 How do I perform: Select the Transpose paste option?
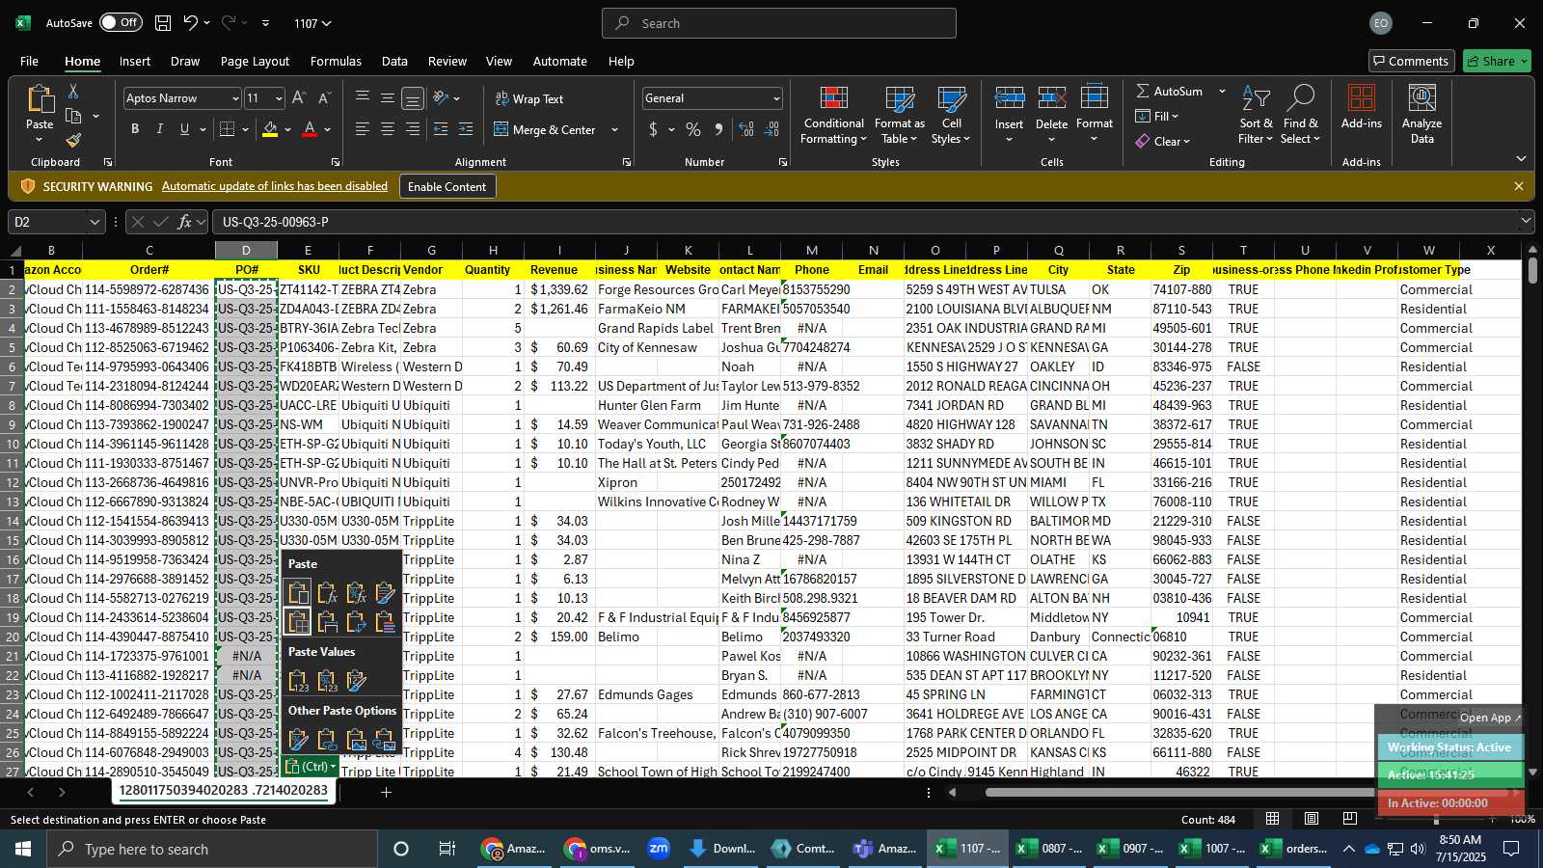[x=357, y=622]
